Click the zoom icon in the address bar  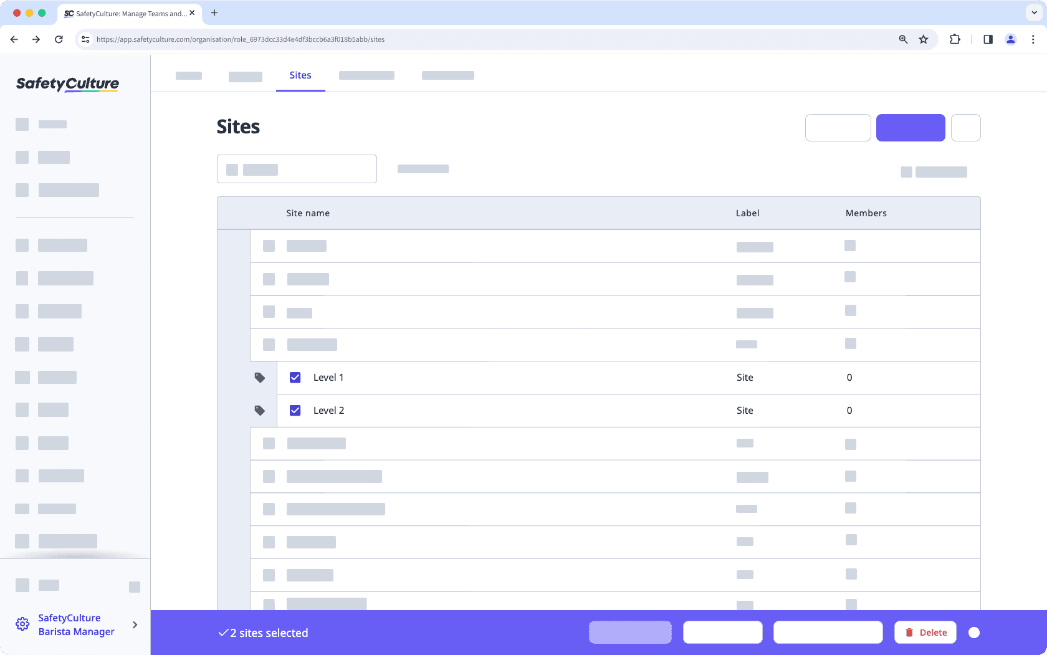[902, 39]
